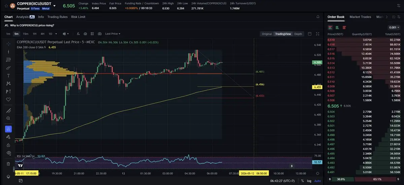
Task: Select the trend line drawing tool
Action: coord(8,52)
